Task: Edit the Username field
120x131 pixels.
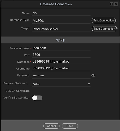Action: point(61,68)
